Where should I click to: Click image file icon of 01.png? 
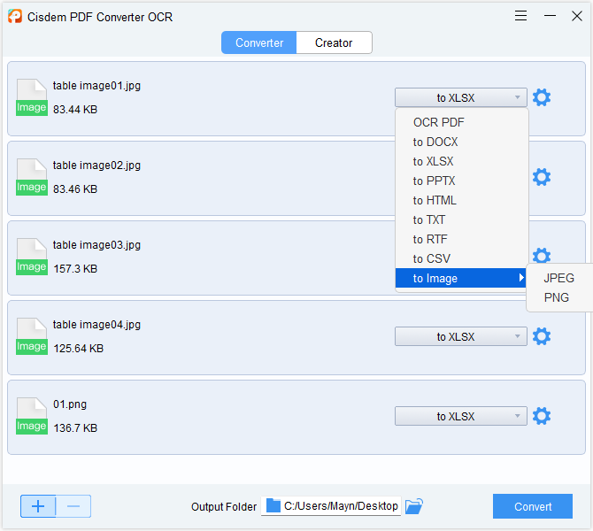tap(32, 416)
